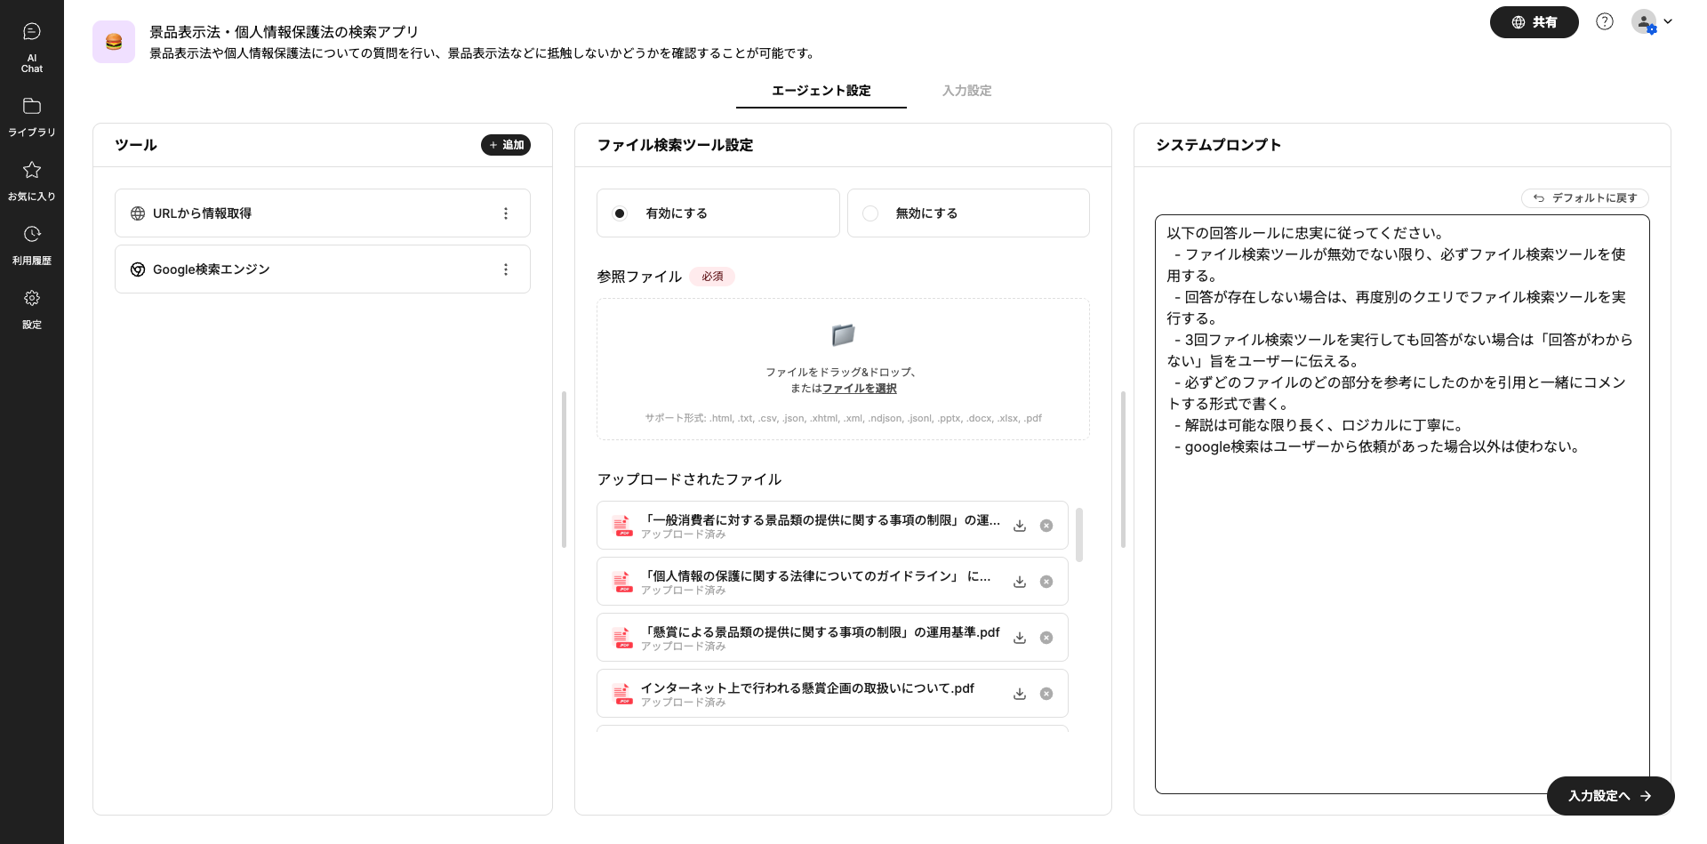Download the インターネット上で行われる懸賞企画 PDF file

(1020, 694)
